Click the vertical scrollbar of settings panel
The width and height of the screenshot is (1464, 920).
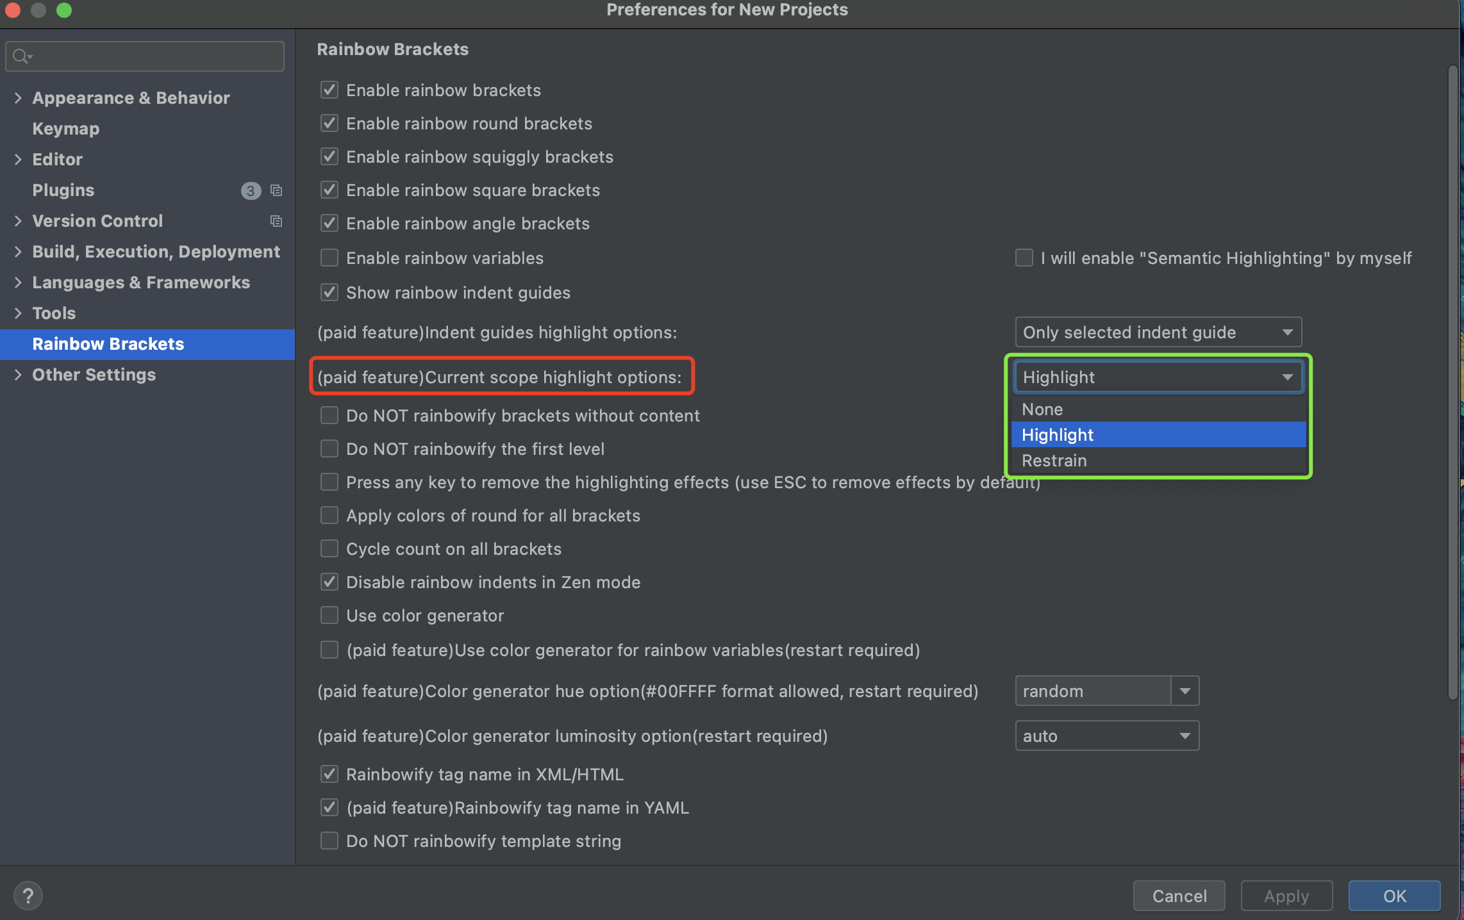(x=1453, y=382)
